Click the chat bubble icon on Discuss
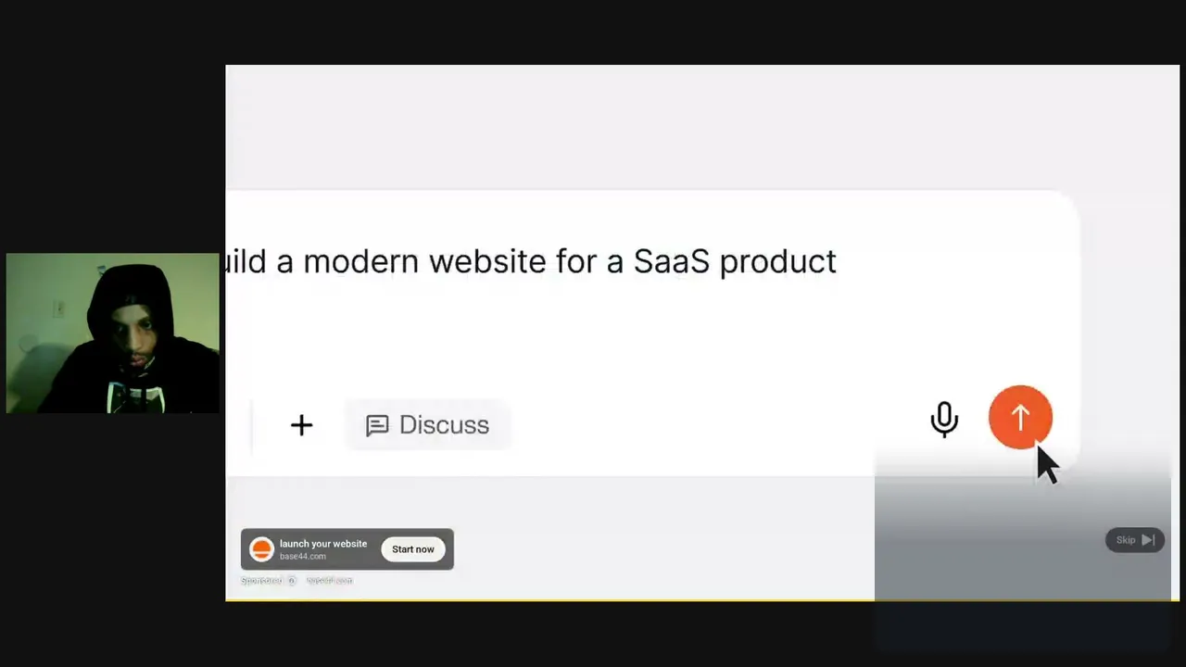Viewport: 1186px width, 667px height. click(376, 425)
